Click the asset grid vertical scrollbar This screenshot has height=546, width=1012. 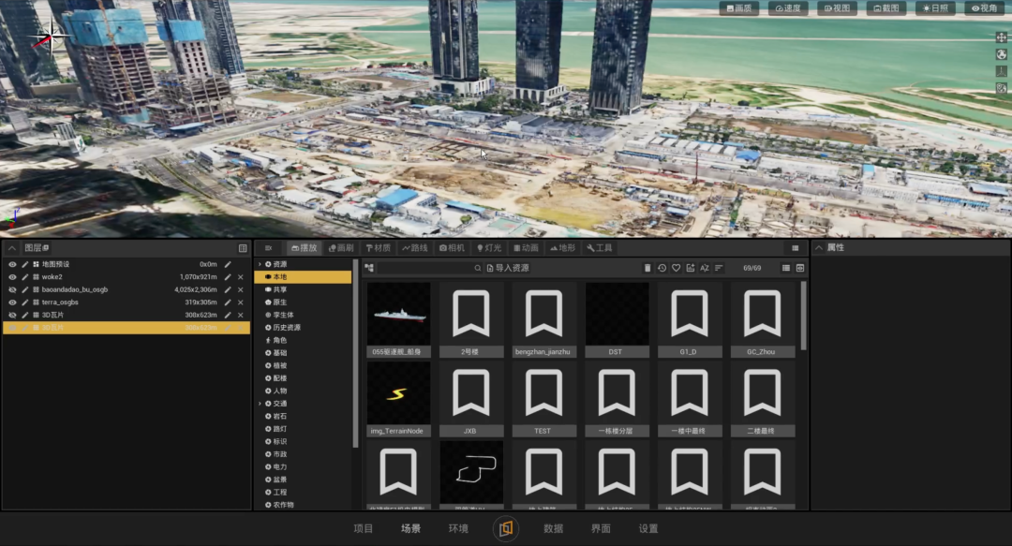(x=803, y=317)
